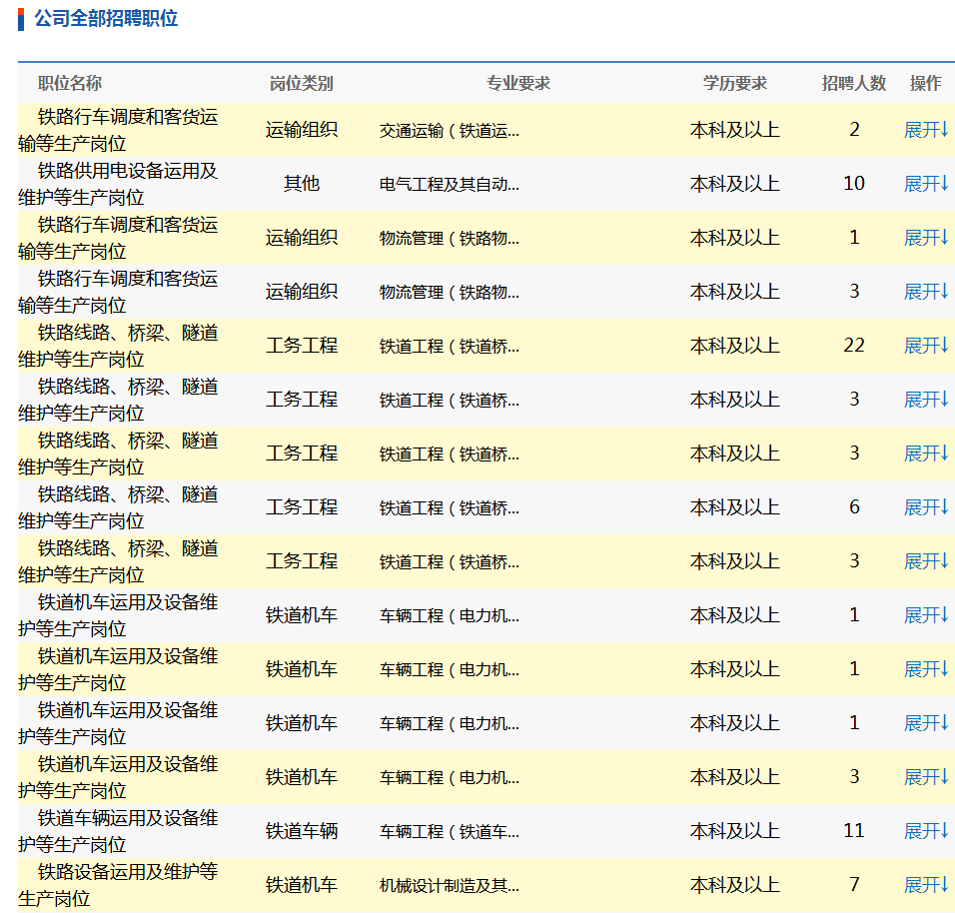Click the 其他 job category cell
The height and width of the screenshot is (913, 955).
(301, 184)
